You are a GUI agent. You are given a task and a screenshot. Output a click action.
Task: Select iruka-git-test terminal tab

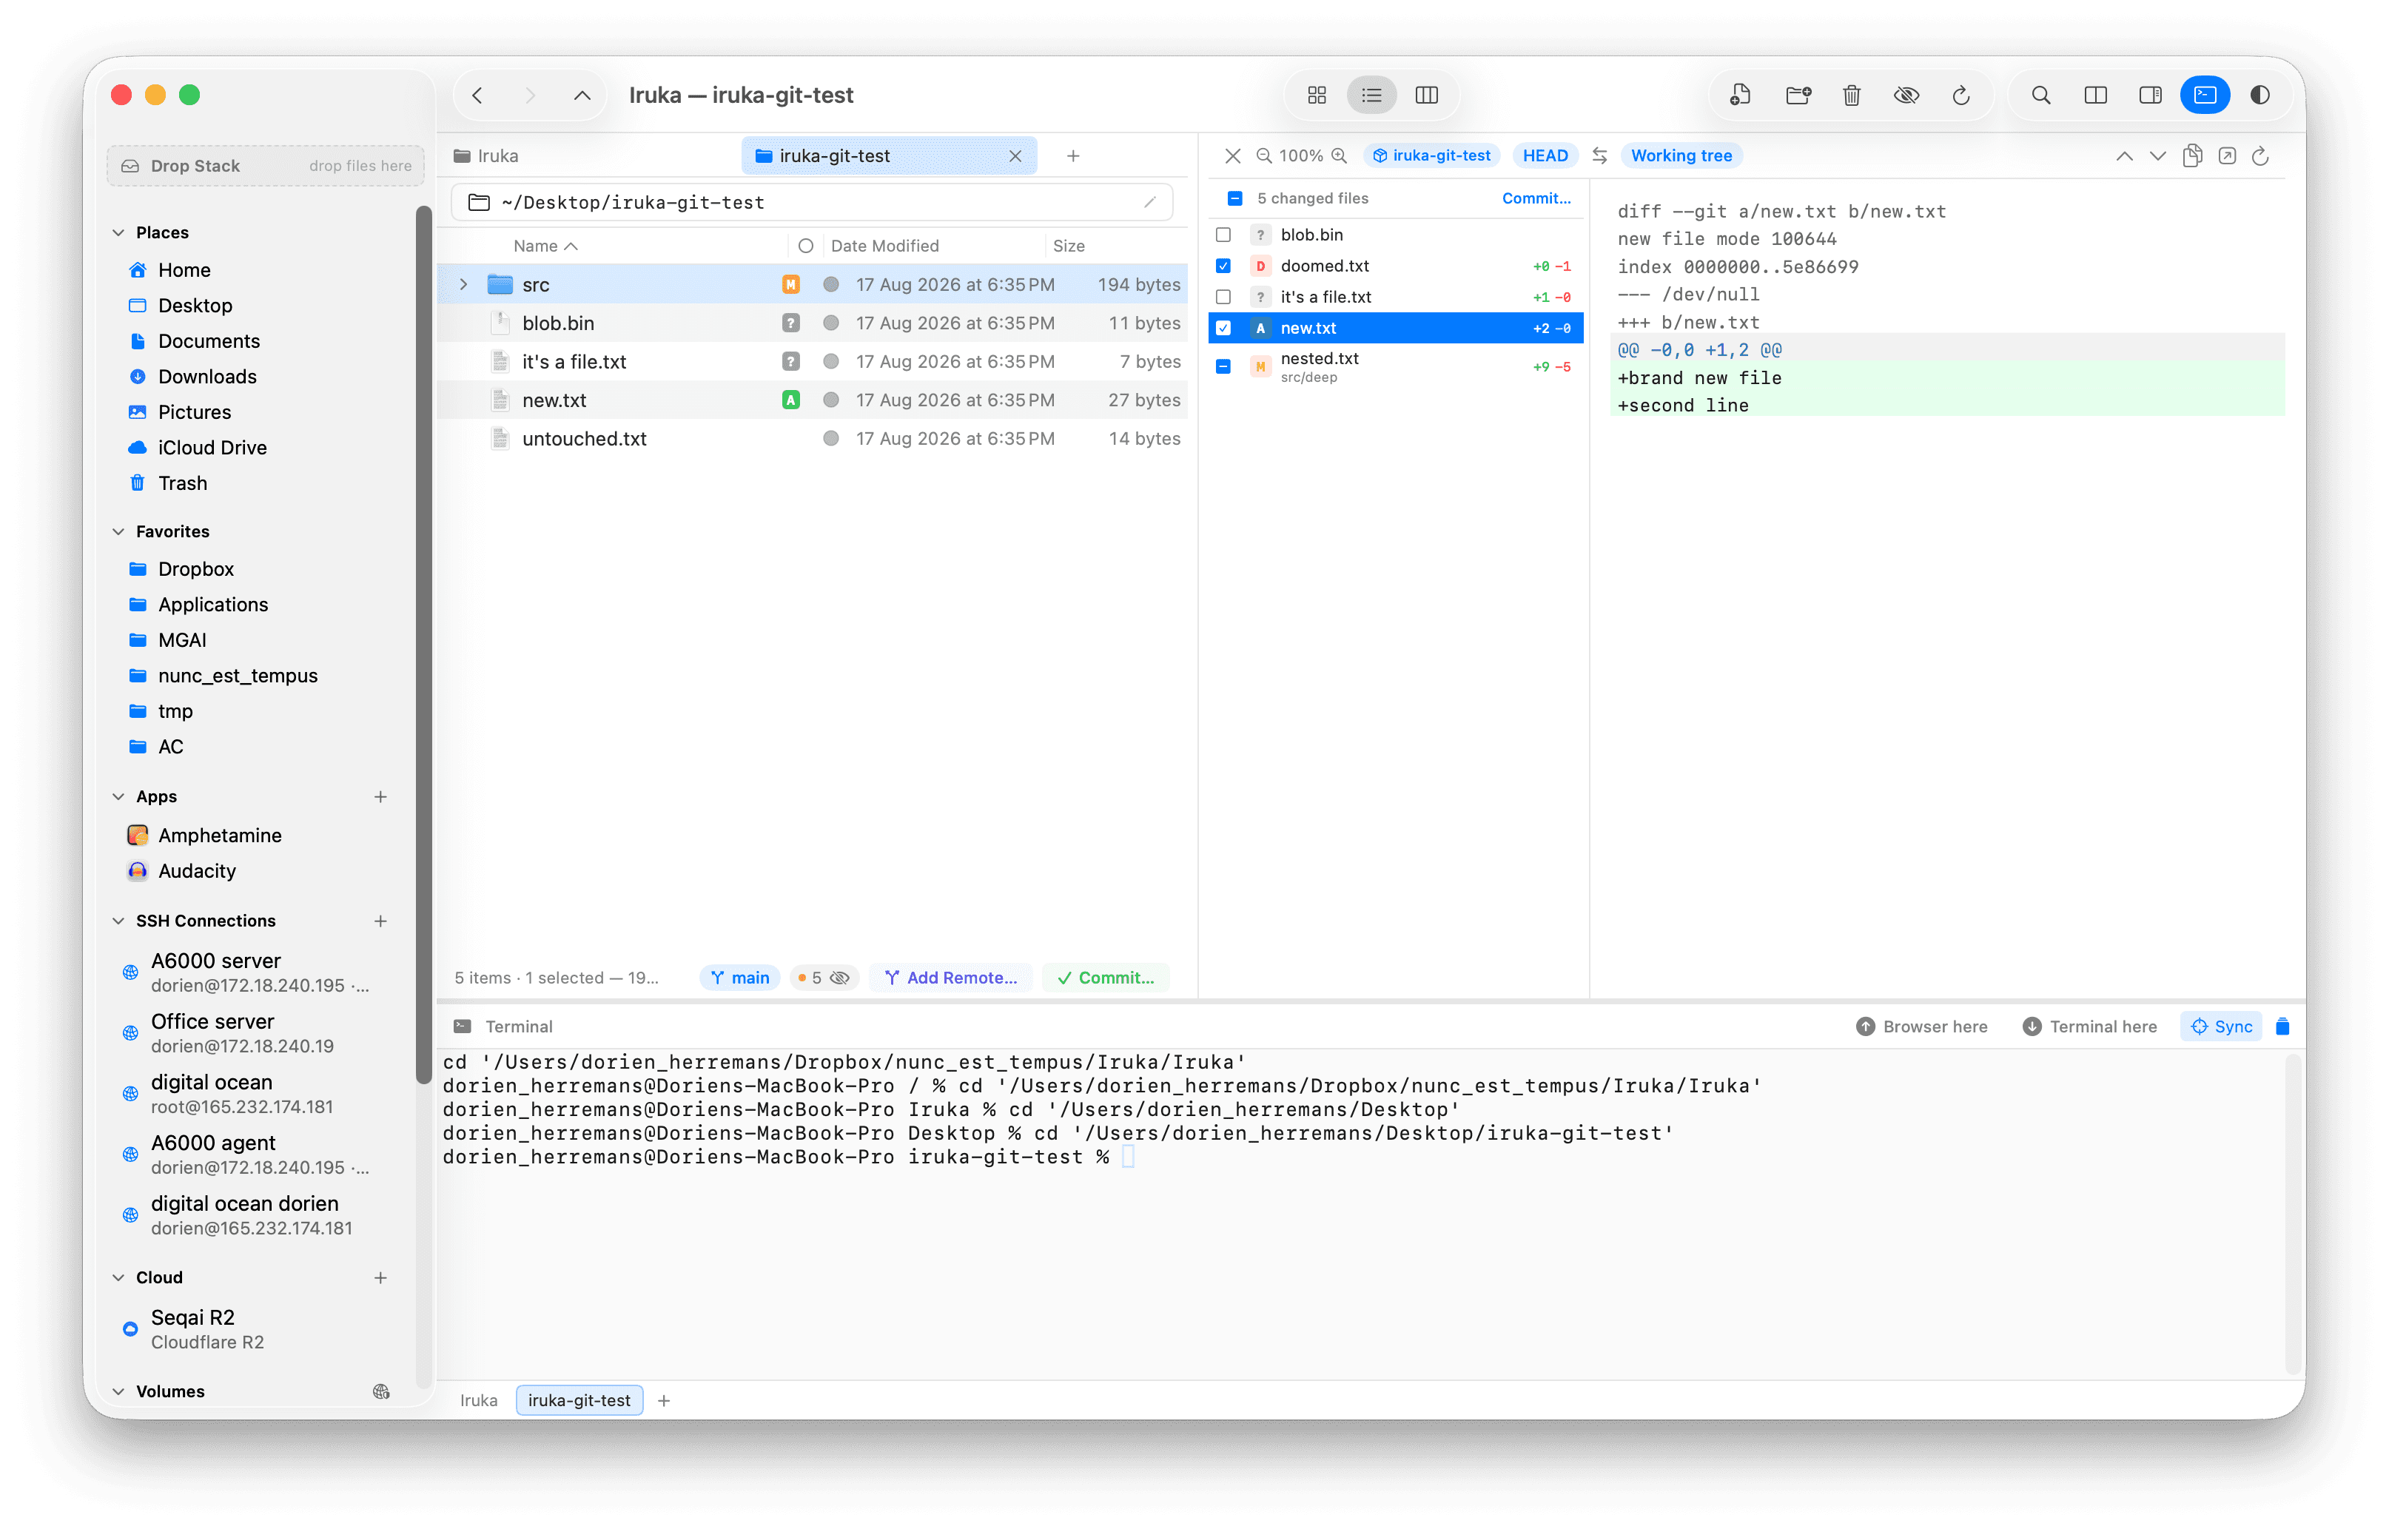pos(579,1400)
